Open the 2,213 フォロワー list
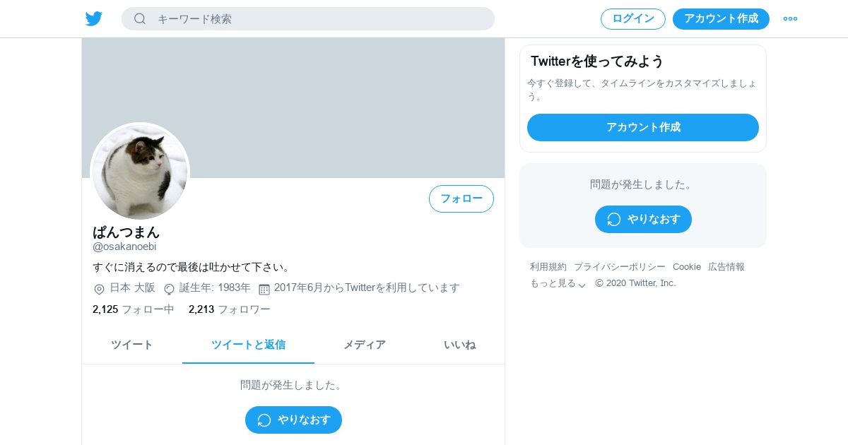The image size is (848, 445). [x=230, y=309]
